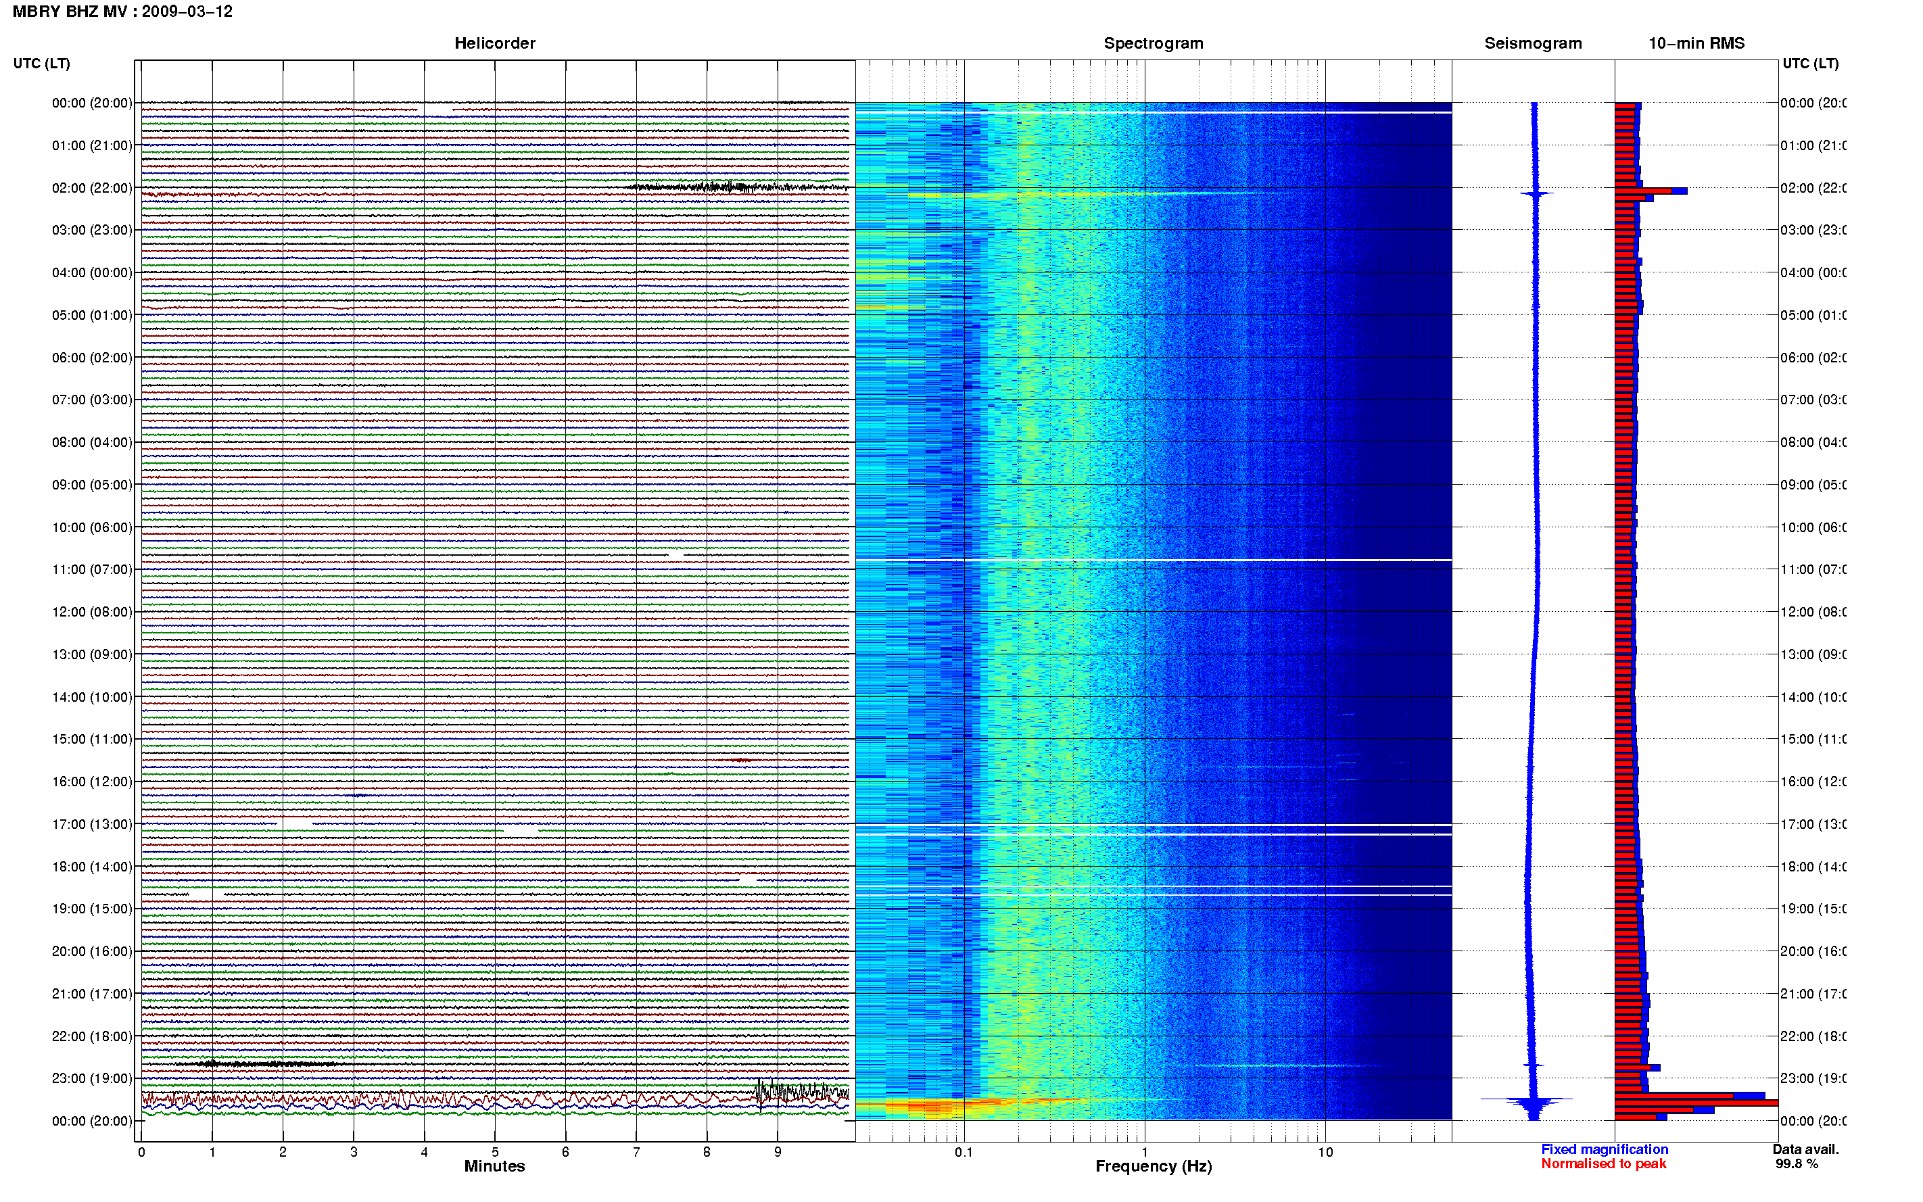Click the left '22:00 (18:00)' time label
The image size is (1923, 1202).
point(92,1036)
